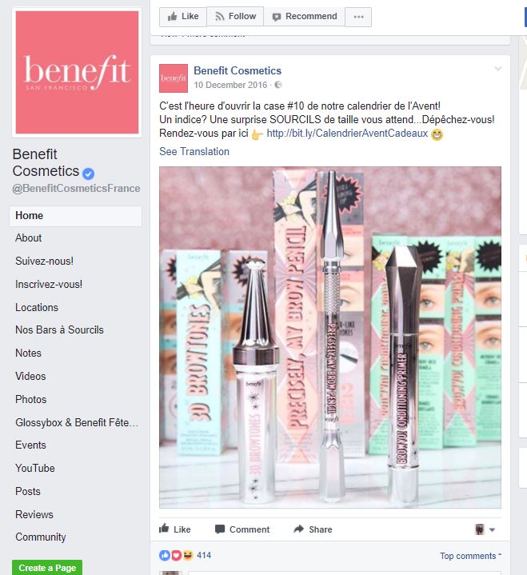Like the Benefit Cosmetics post
This screenshot has width=527, height=575.
click(174, 529)
